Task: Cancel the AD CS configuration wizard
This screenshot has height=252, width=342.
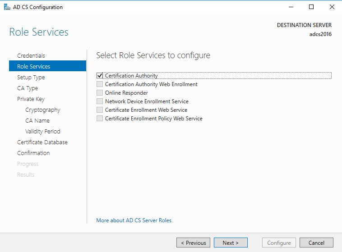Action: click(316, 243)
